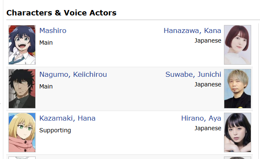Click the Main role label under Nagumo

click(46, 86)
